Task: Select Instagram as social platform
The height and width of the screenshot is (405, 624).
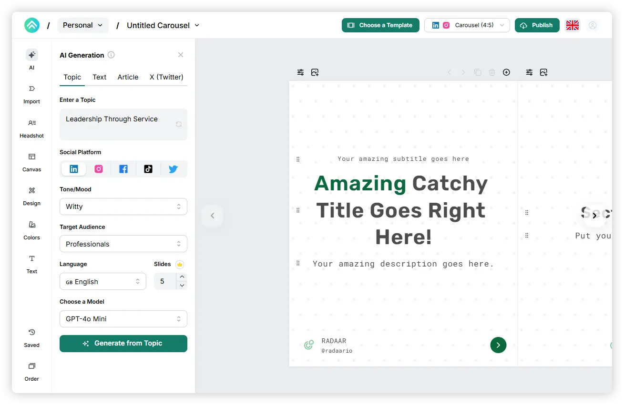Action: (99, 169)
